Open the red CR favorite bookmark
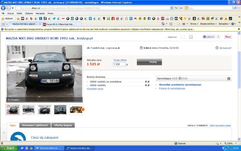Screen dimensions: 241x151 point(22,18)
